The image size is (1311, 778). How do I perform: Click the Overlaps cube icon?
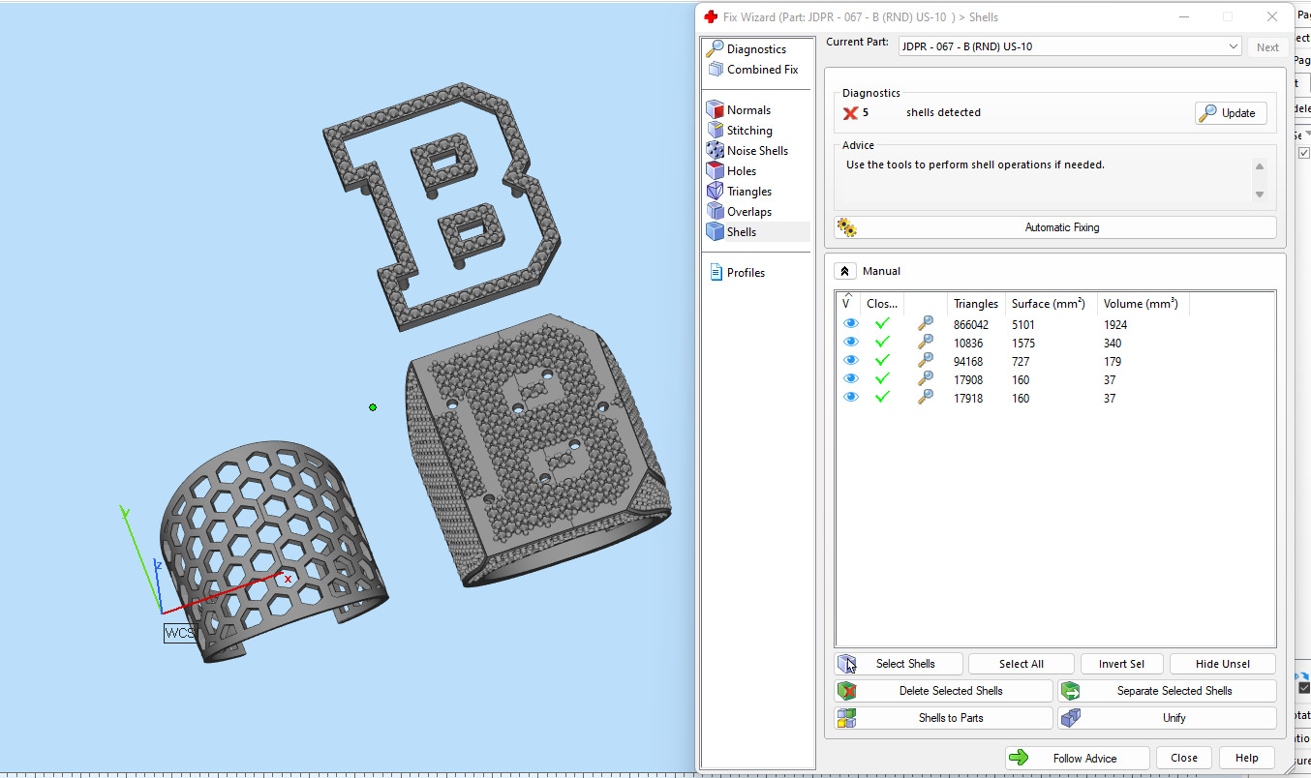[716, 211]
